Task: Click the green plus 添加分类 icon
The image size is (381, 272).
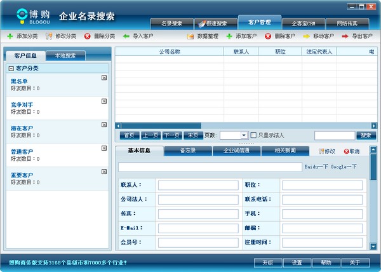Action: click(10, 36)
